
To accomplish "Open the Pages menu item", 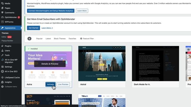I will pyautogui.click(x=7, y=8).
